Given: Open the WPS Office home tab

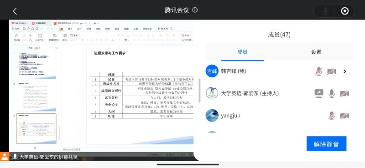Looking at the screenshot, I should 19,23.
